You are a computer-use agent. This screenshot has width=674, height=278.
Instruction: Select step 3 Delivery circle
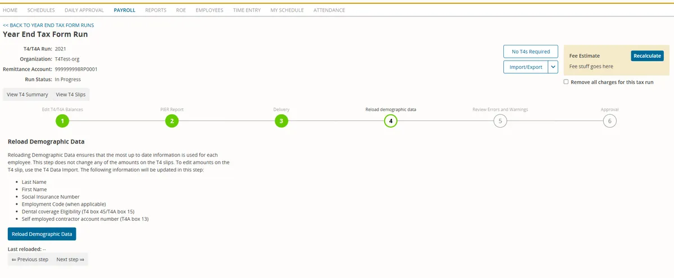(281, 121)
